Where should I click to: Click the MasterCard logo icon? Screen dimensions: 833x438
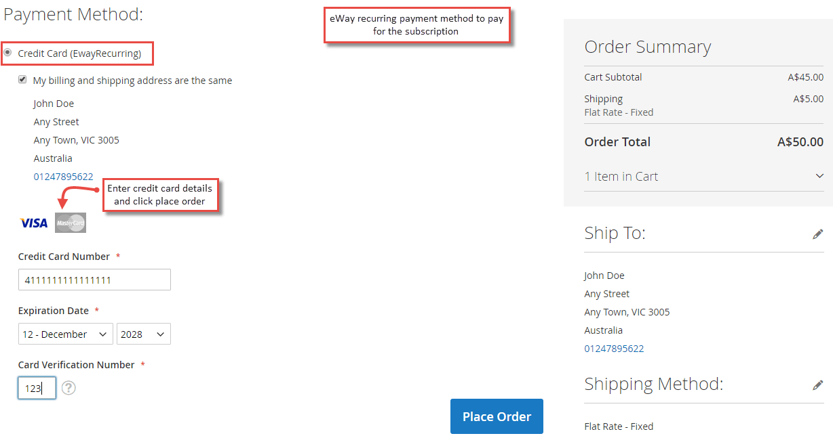click(71, 223)
